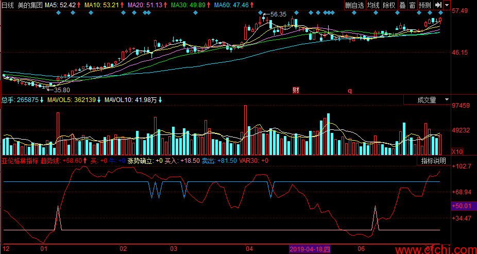Click the 04 month label on time axis
This screenshot has width=477, height=254.
pyautogui.click(x=250, y=248)
